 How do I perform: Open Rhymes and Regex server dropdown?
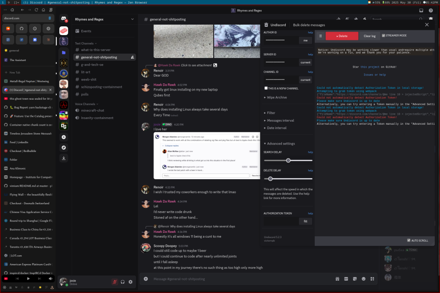click(132, 19)
